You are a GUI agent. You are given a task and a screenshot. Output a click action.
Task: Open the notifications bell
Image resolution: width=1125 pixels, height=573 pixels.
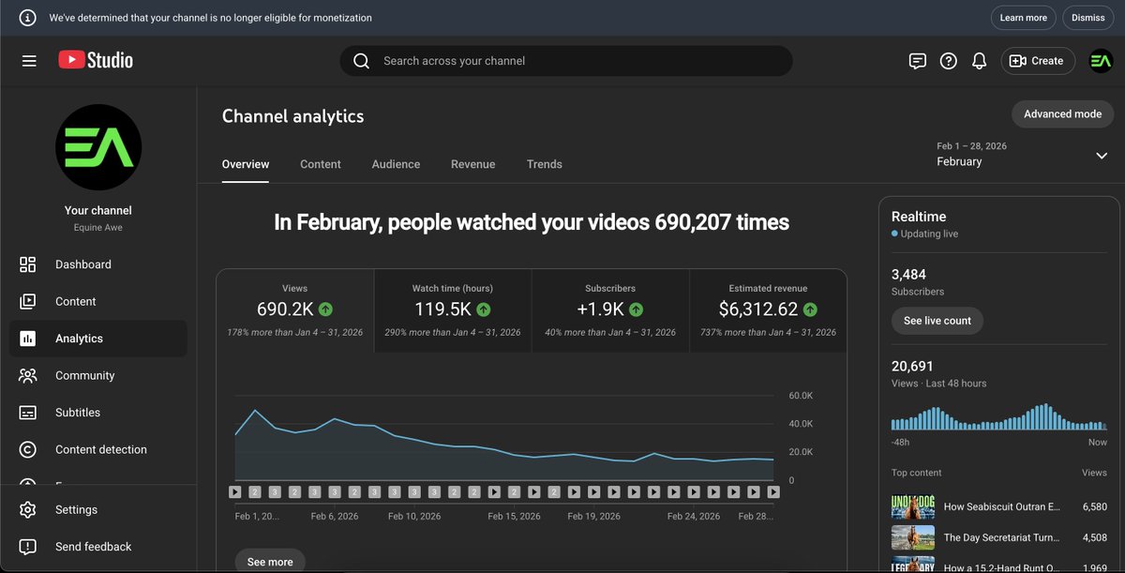(x=980, y=61)
